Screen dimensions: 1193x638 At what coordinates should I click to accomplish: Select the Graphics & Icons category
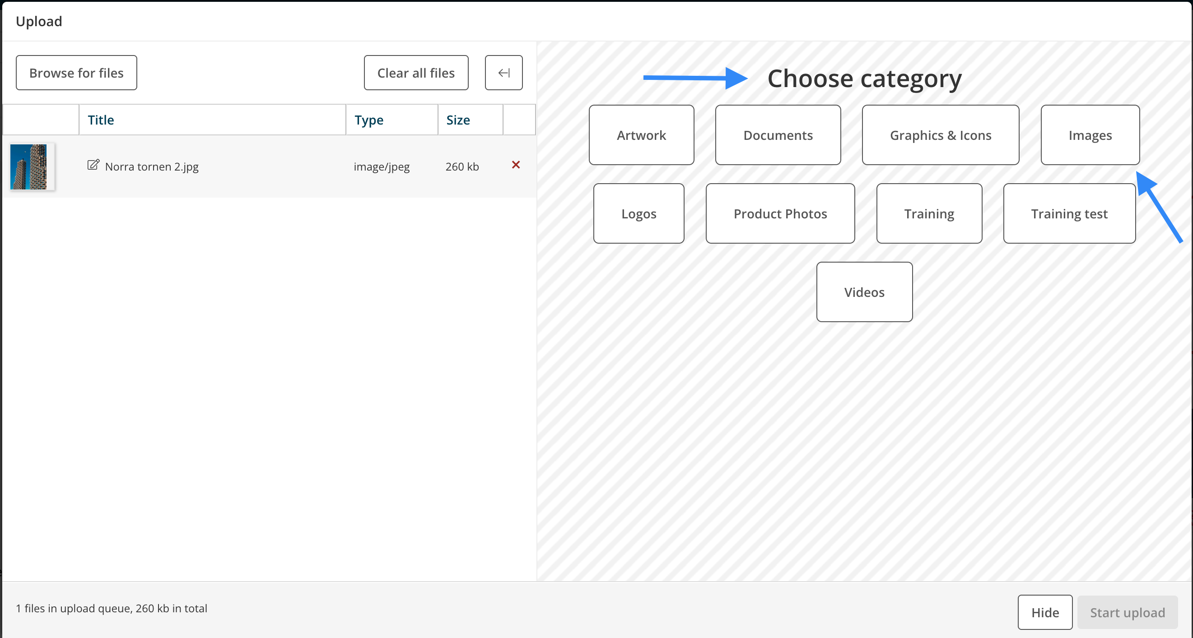point(941,135)
